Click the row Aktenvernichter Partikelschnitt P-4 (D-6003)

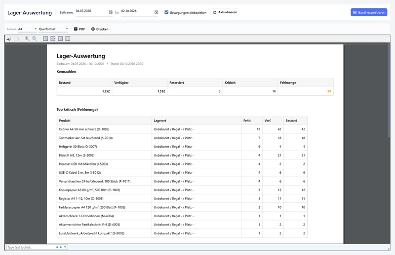point(182,224)
